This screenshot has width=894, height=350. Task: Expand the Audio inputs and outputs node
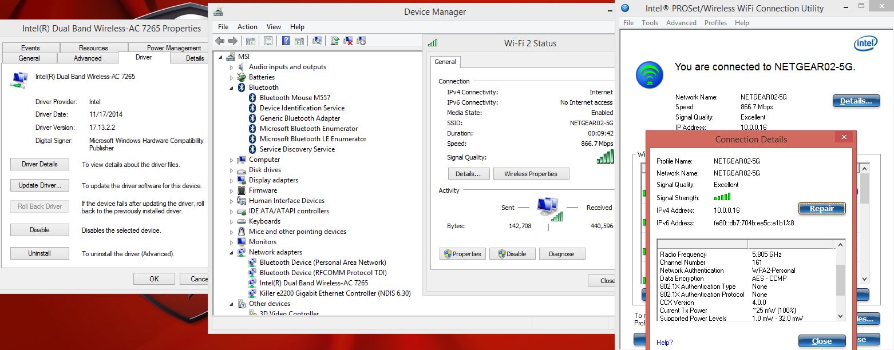[232, 67]
